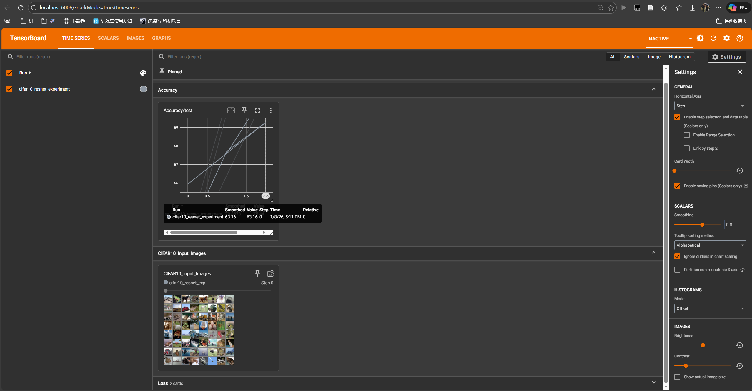Pin the CIFAR10_Input_Images card

tap(257, 273)
